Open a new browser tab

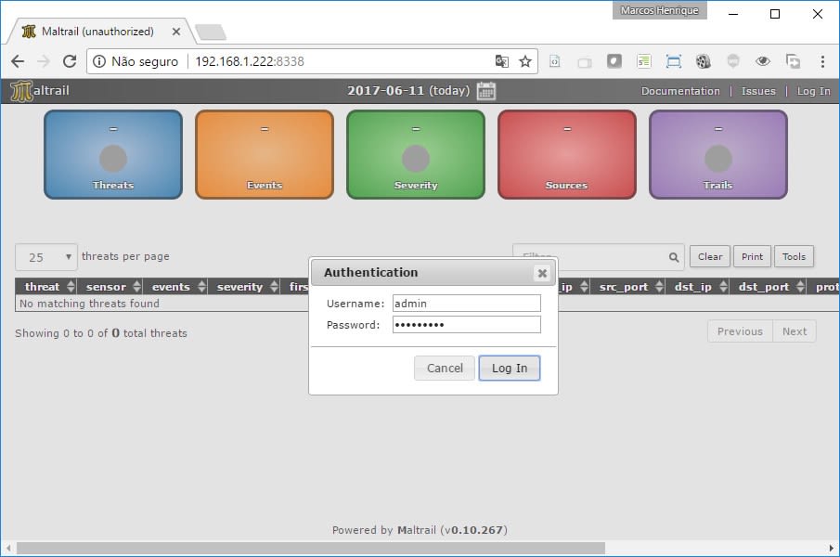211,32
